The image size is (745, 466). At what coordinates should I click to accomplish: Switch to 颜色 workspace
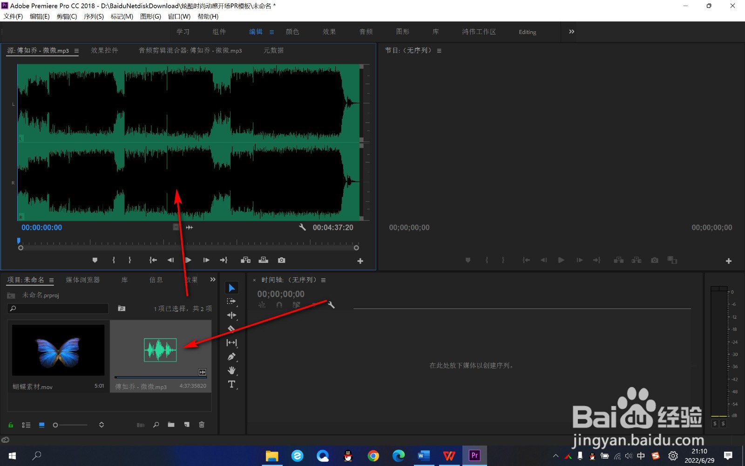coord(292,32)
